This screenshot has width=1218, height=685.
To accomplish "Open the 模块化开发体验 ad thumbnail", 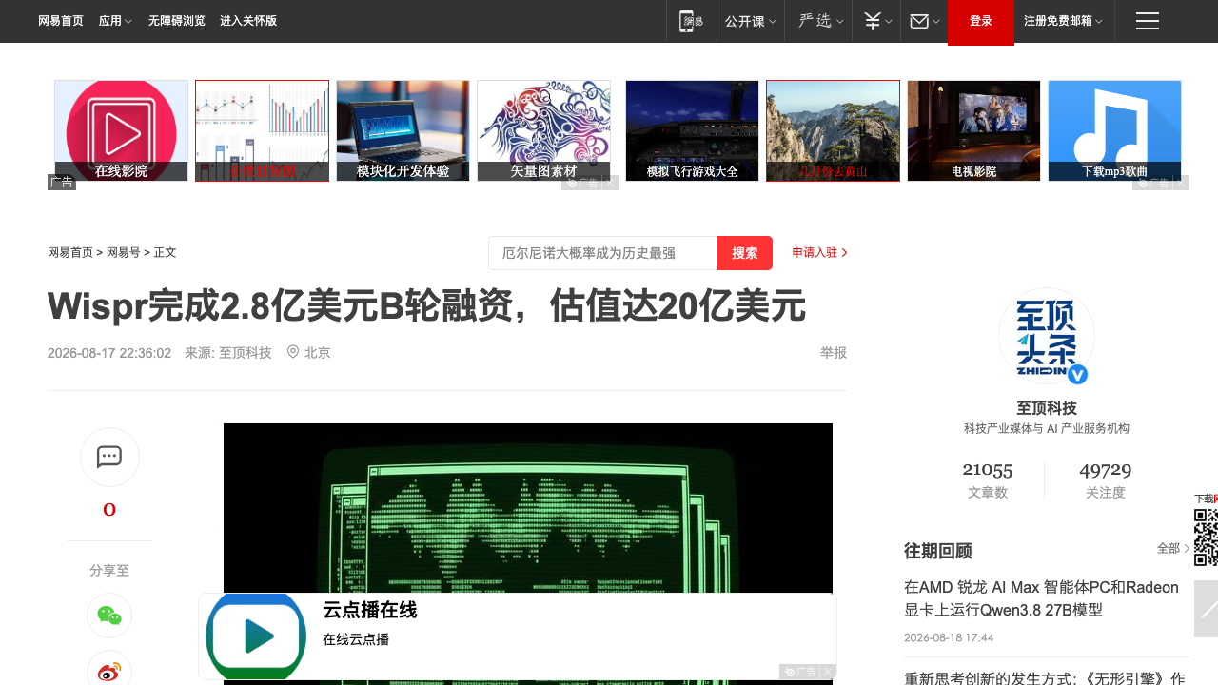I will coord(403,130).
